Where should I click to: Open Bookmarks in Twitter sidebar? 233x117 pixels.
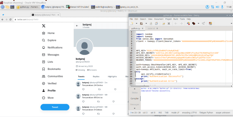pos(51,69)
